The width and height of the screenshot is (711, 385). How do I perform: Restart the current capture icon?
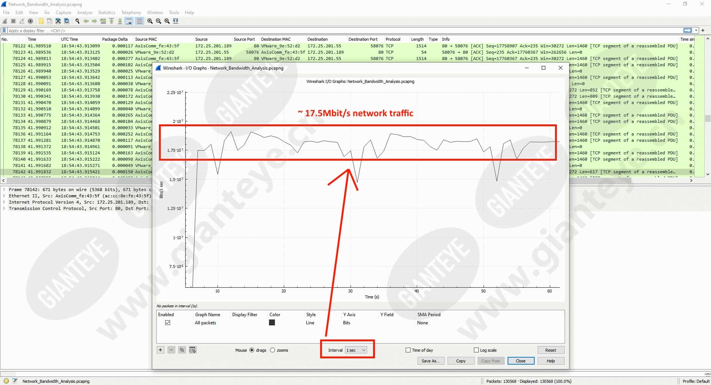22,21
